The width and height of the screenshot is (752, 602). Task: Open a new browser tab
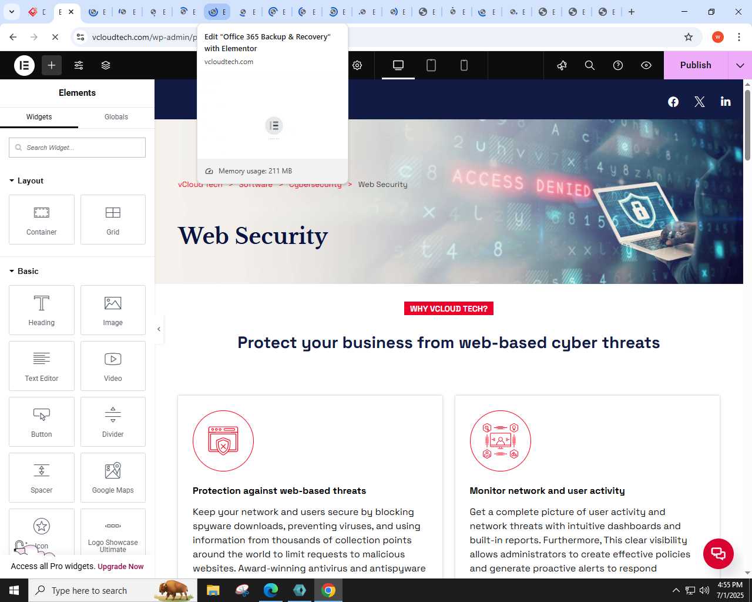632,12
